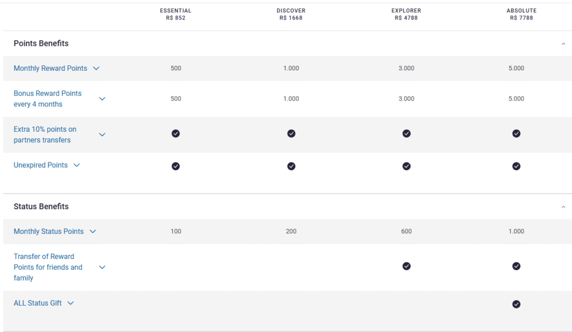Screen dimensions: 572x332
Task: Expand Bonus Reward Points every 4 months chevron
Action: [x=102, y=99]
